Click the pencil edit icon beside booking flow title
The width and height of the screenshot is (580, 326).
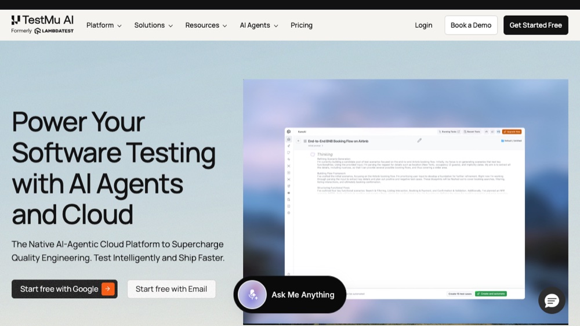click(x=419, y=140)
